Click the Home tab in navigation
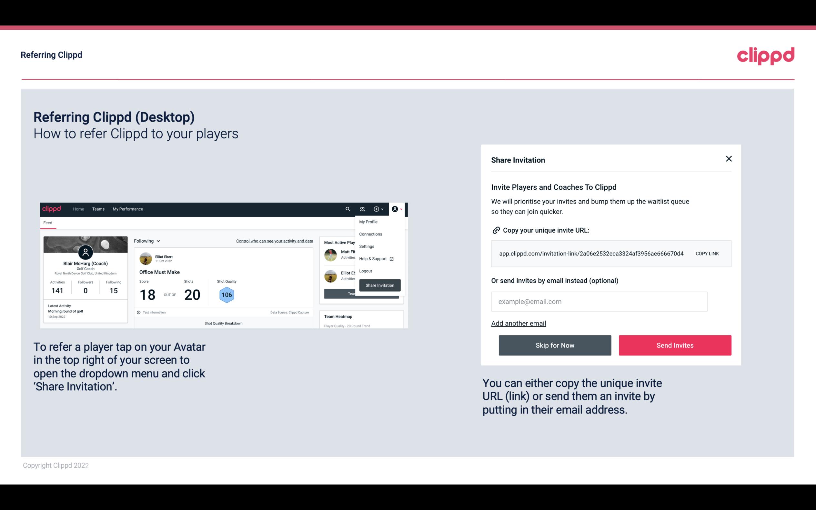Screen dimensions: 816x510 click(78, 209)
